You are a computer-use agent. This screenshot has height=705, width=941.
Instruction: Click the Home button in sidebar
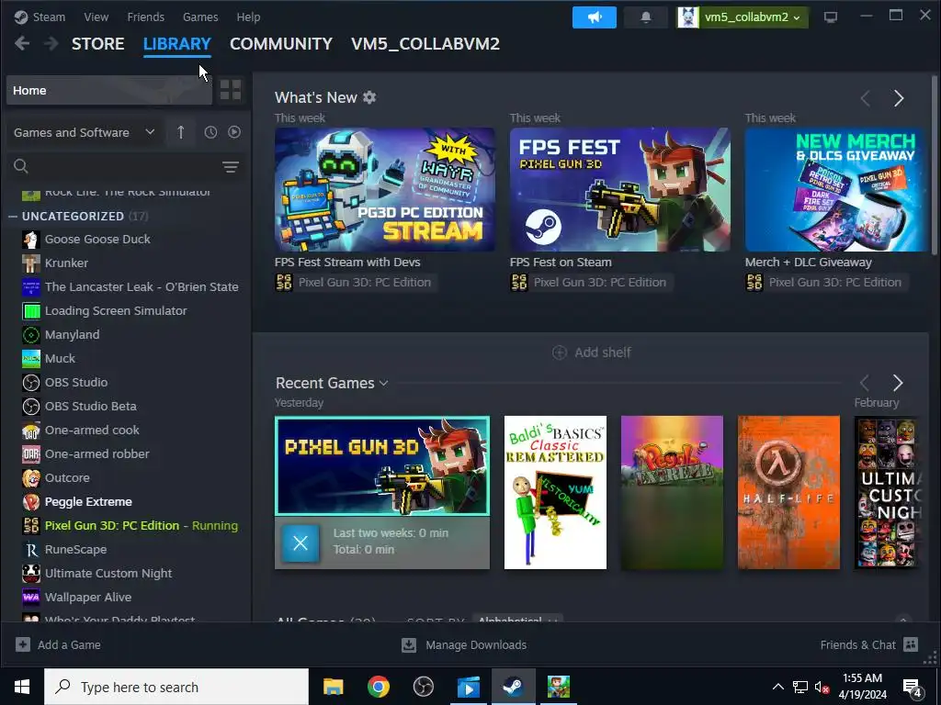coord(109,91)
